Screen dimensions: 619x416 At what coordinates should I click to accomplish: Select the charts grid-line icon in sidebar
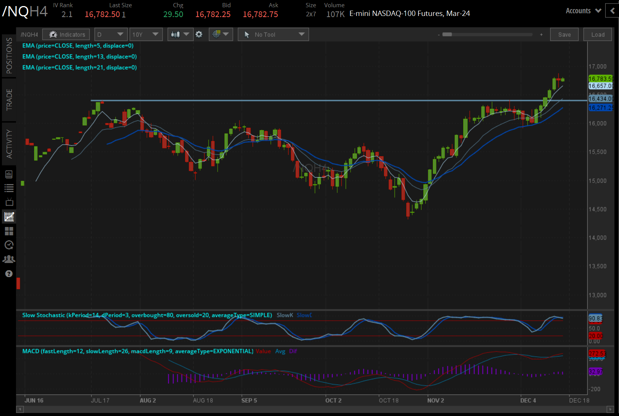click(9, 217)
